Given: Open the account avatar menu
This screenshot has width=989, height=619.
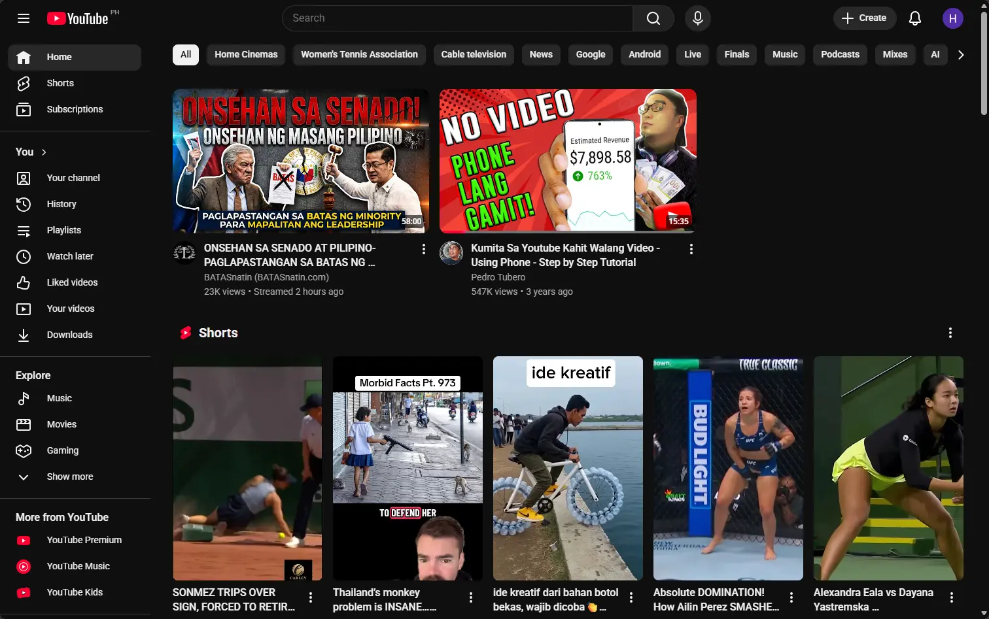Looking at the screenshot, I should click(x=953, y=18).
